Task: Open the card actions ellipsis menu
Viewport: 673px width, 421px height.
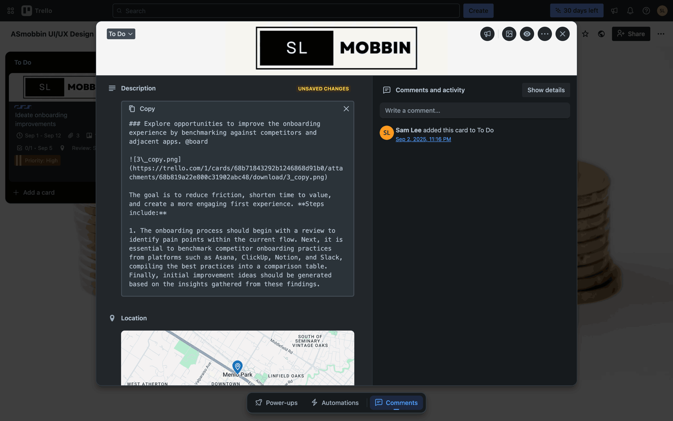Action: [x=545, y=34]
